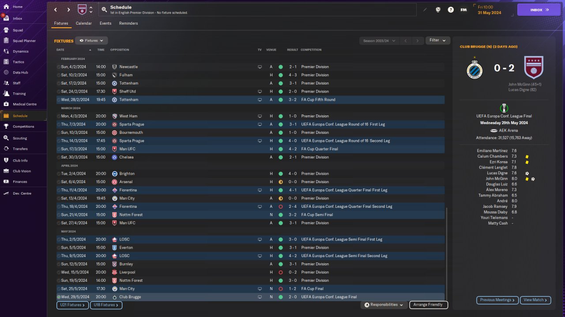Screen dimensions: 565x317
Task: Switch to the Calendar tab
Action: point(84,23)
